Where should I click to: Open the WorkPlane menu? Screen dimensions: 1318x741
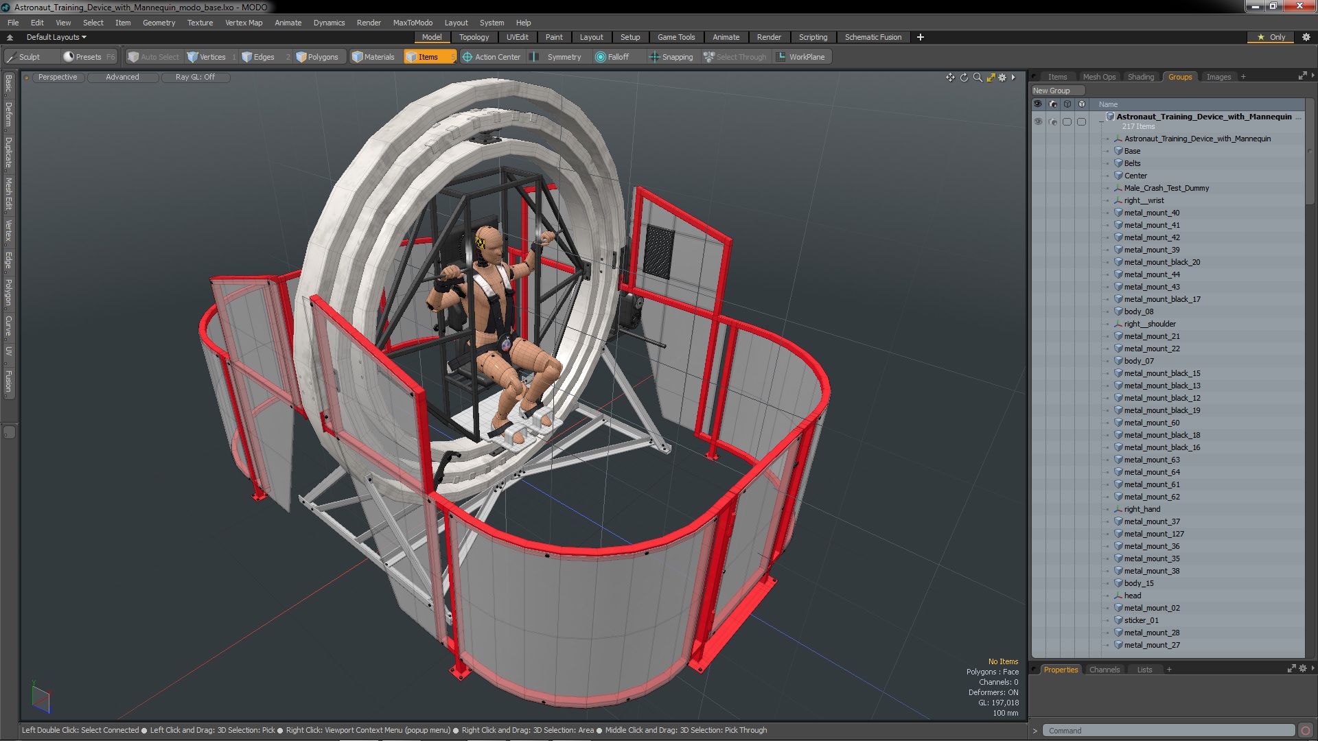pyautogui.click(x=800, y=57)
